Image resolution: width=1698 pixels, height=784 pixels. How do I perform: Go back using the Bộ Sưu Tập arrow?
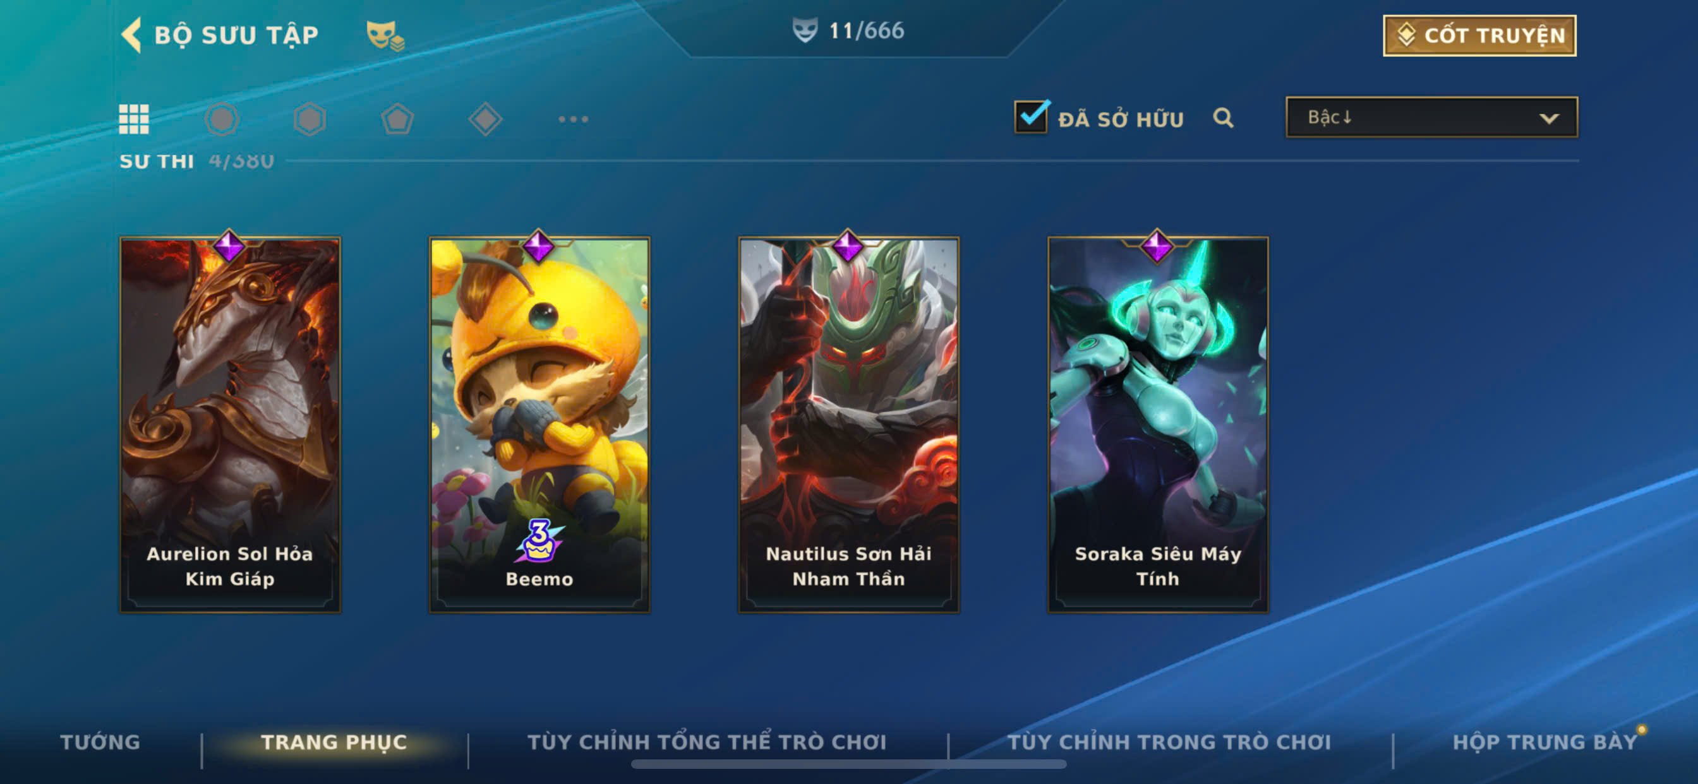tap(131, 34)
